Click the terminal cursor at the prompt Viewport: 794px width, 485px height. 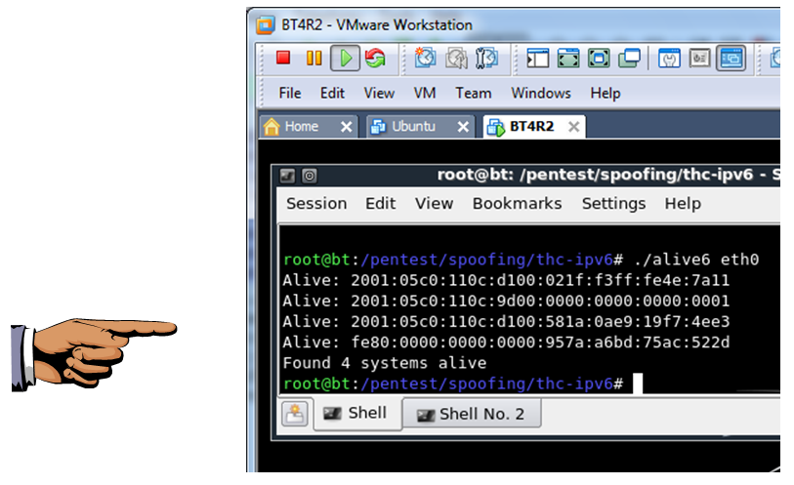(638, 384)
